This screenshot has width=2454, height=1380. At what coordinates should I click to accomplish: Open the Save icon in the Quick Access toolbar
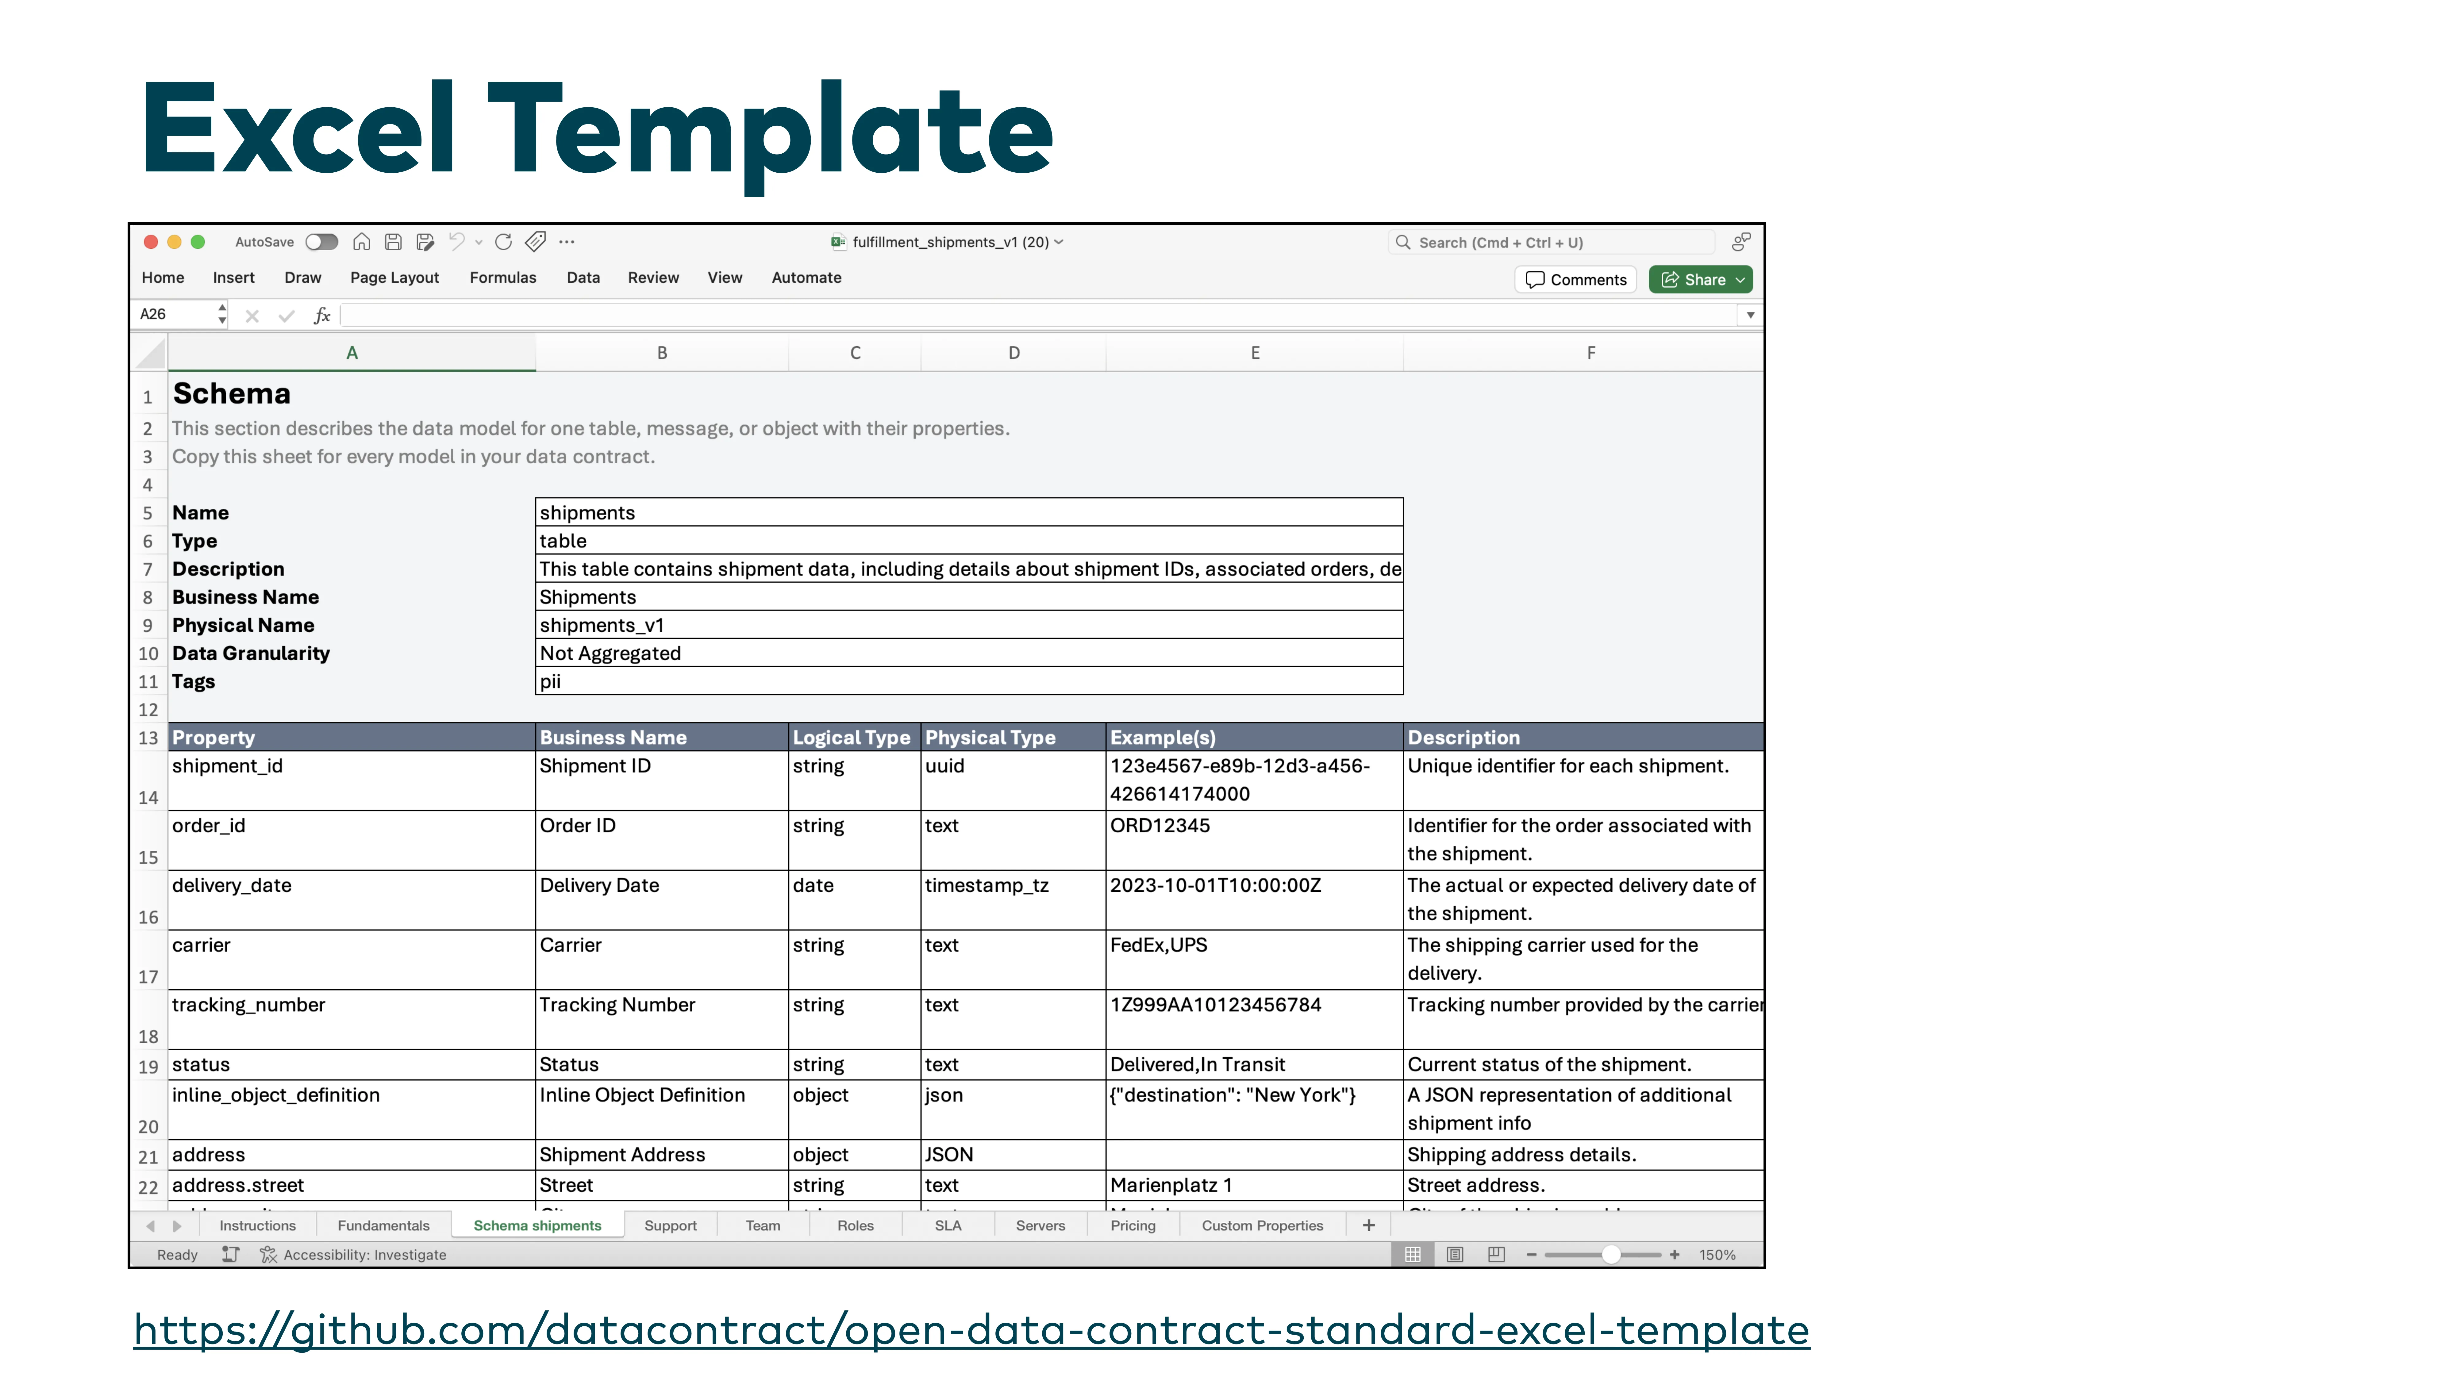coord(394,242)
